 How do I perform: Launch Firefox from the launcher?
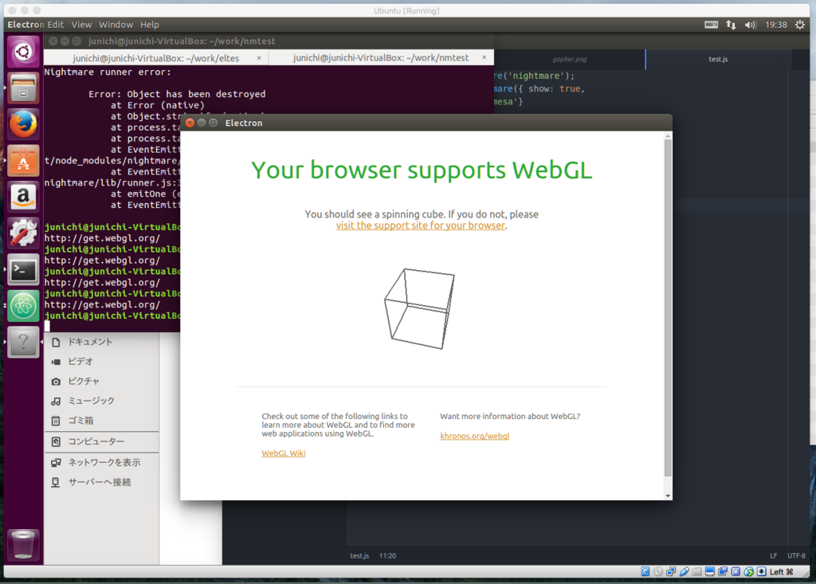(x=23, y=124)
